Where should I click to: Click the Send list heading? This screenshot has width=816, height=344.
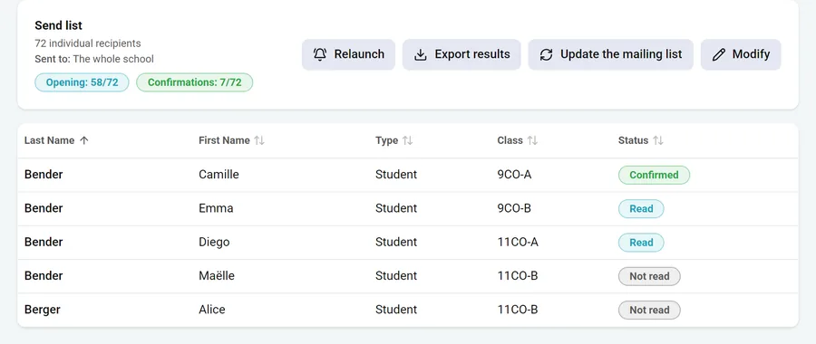[x=58, y=25]
